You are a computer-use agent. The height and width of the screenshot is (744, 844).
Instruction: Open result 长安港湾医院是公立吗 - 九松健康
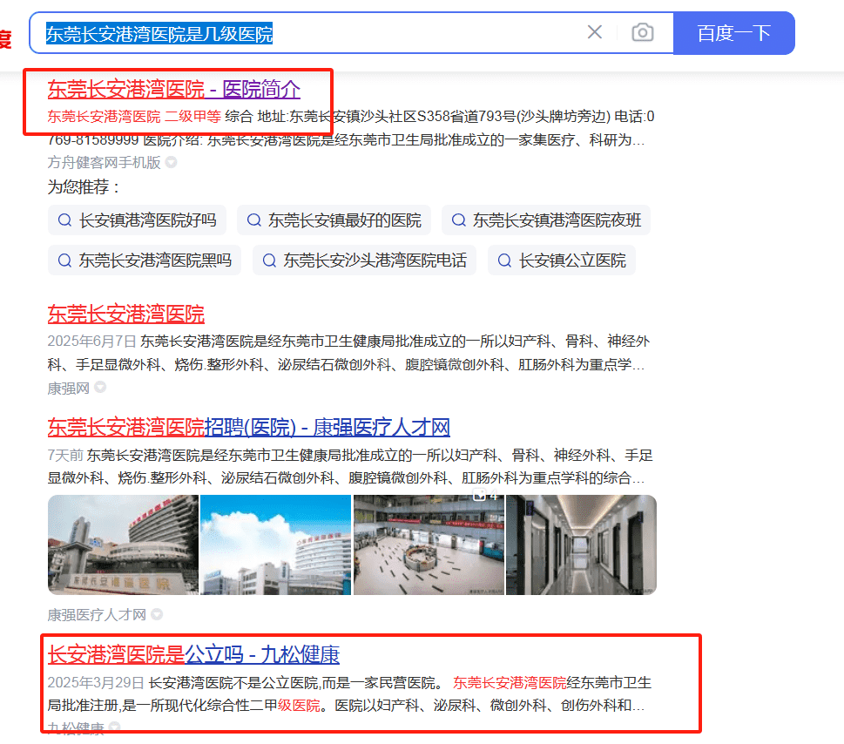coord(193,654)
